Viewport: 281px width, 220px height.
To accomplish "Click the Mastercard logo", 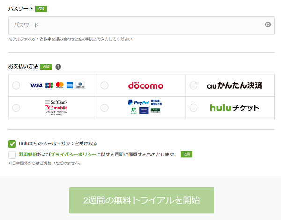I will tap(59, 85).
